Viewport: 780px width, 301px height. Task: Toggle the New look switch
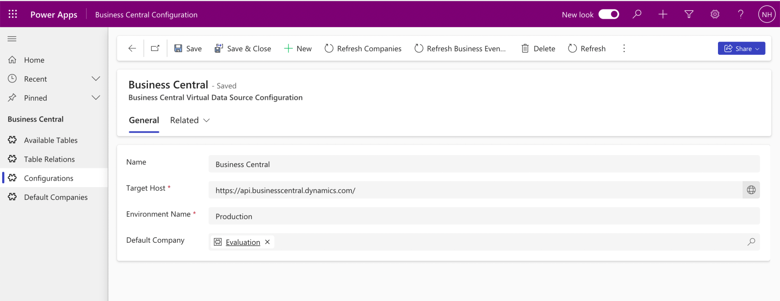608,14
